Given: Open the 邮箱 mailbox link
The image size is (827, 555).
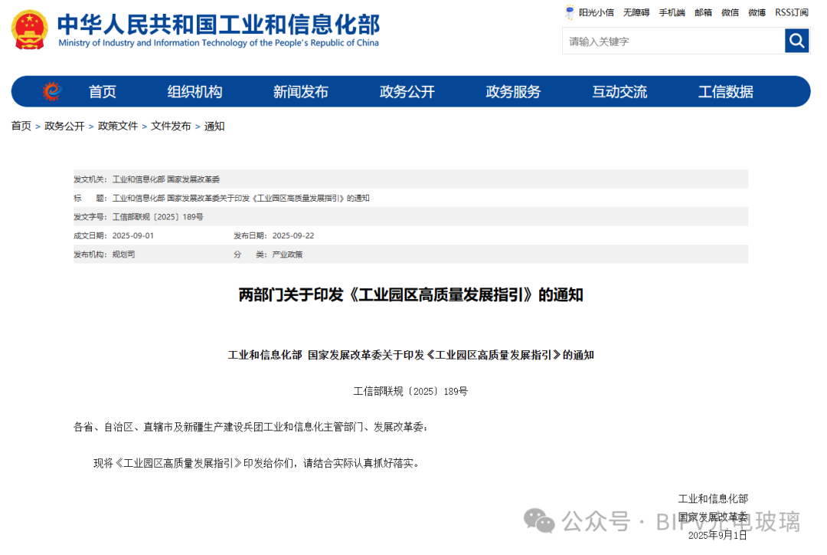Looking at the screenshot, I should [703, 13].
